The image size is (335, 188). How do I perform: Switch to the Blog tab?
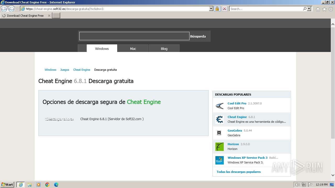pyautogui.click(x=164, y=48)
